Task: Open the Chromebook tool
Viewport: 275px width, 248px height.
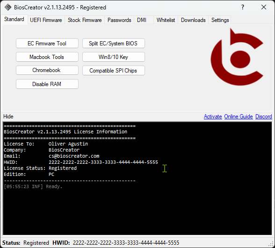Action: (47, 70)
